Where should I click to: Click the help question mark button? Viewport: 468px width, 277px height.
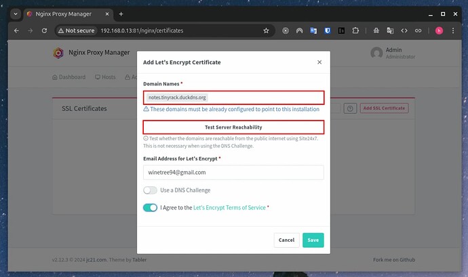pyautogui.click(x=350, y=108)
